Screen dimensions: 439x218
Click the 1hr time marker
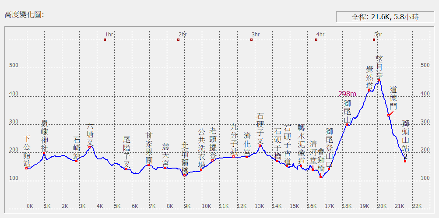[105, 40]
